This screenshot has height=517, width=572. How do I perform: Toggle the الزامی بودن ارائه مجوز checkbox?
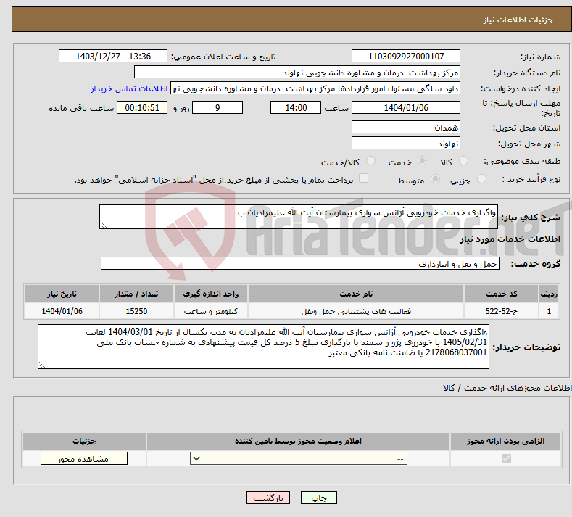point(506,458)
